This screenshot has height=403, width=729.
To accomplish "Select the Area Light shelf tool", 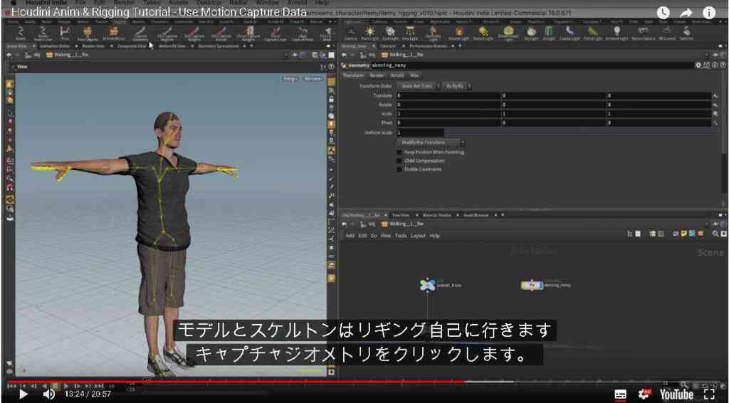I will pyautogui.click(x=410, y=33).
